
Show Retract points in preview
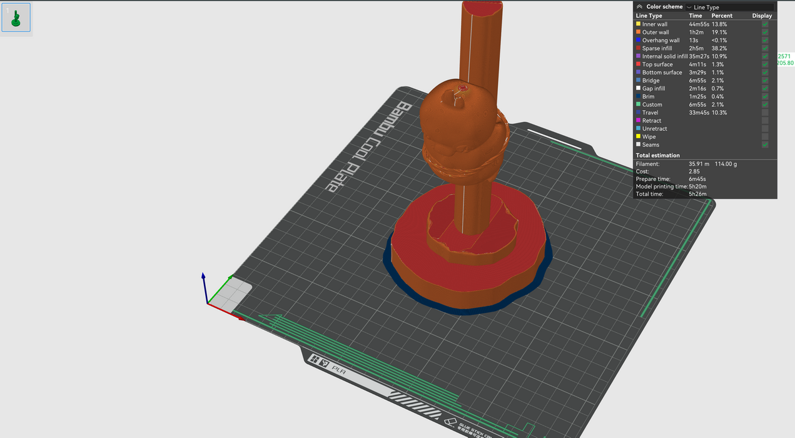click(764, 121)
